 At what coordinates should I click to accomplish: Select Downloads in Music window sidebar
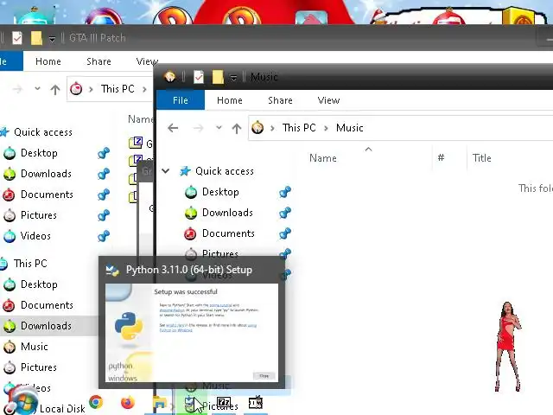pyautogui.click(x=227, y=213)
